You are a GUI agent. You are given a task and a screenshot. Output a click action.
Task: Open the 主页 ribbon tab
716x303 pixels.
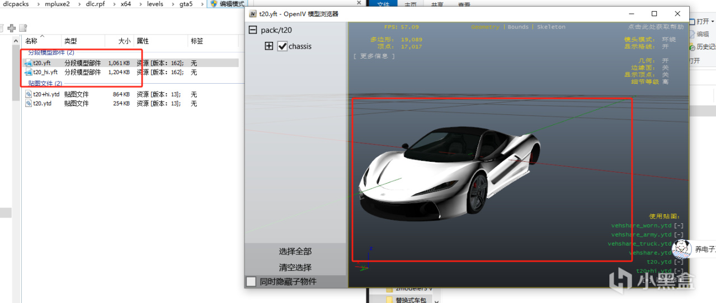[411, 4]
